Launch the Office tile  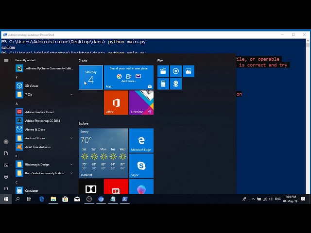pos(116,102)
